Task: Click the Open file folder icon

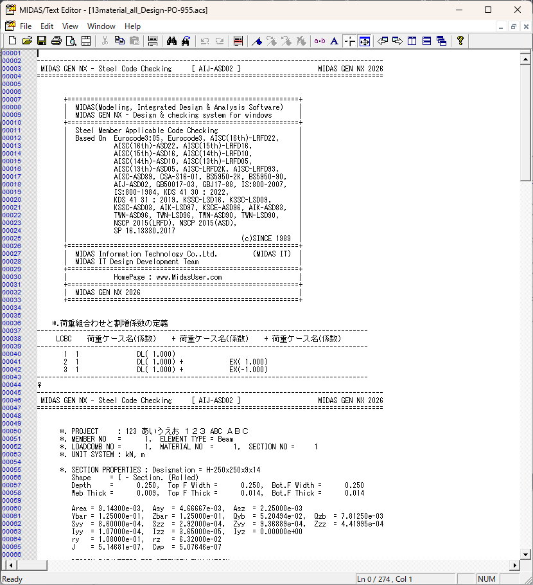Action: 27,40
